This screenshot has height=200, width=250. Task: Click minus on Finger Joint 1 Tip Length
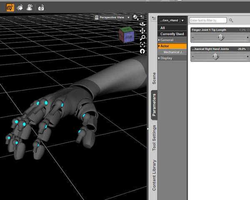coord(193,37)
